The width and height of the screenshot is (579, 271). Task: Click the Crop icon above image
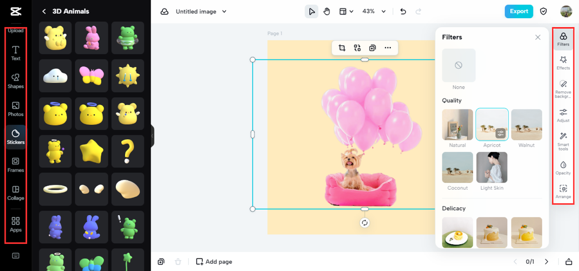coord(342,48)
